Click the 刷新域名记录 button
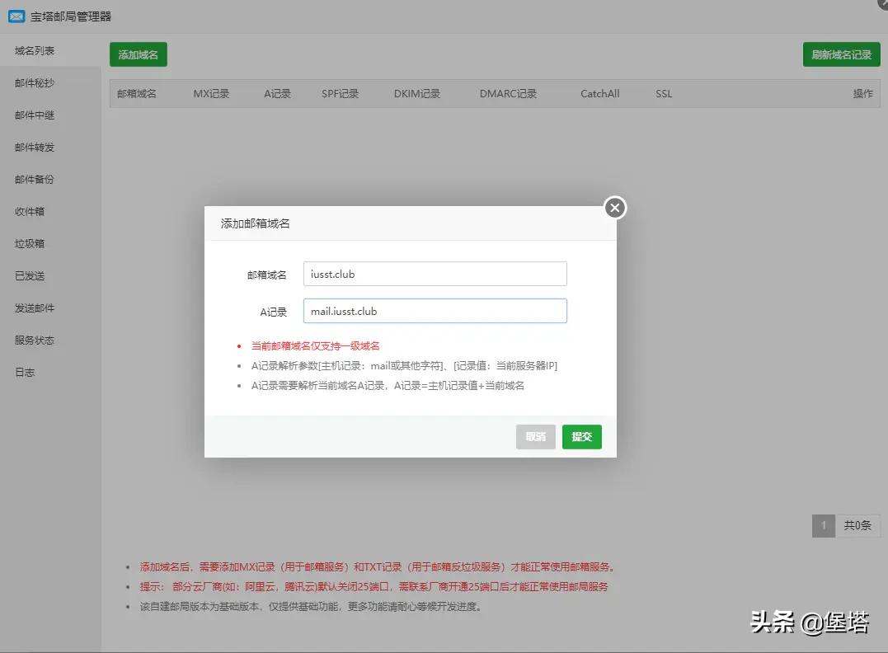The height and width of the screenshot is (653, 888). point(842,54)
